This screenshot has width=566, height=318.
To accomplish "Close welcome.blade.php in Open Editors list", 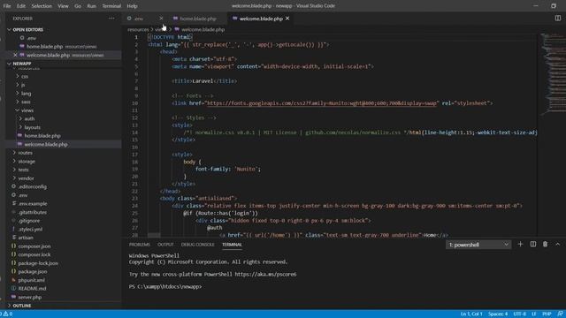I will [15, 55].
